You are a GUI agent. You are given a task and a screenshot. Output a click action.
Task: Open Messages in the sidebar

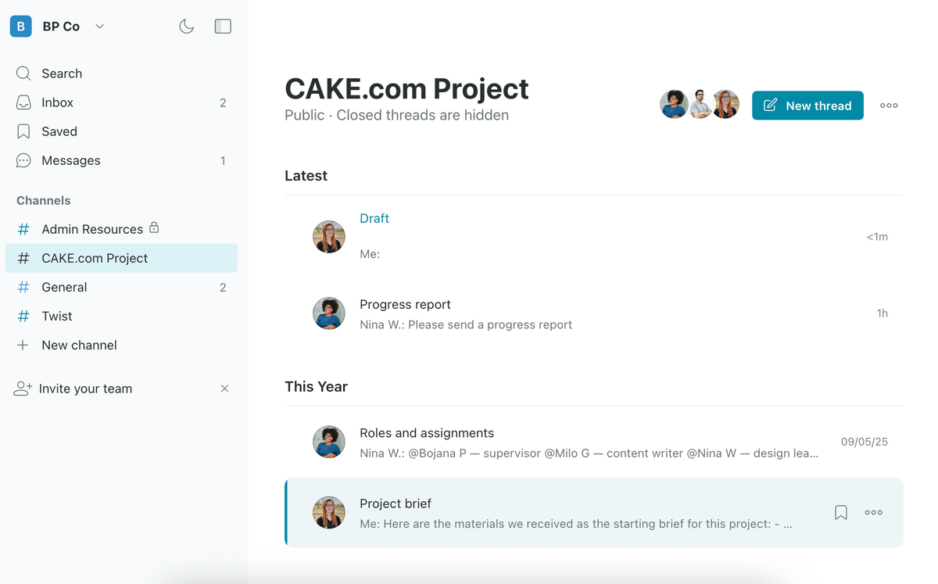pos(70,160)
